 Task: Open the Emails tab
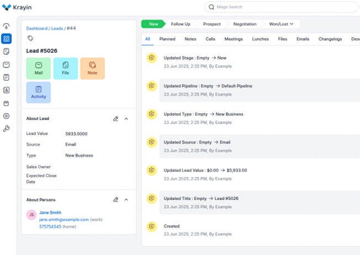(302, 39)
